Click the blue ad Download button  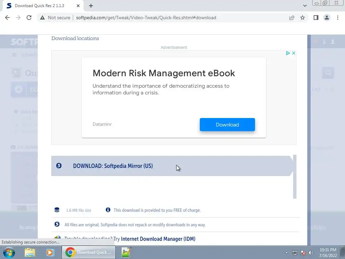[x=227, y=125]
